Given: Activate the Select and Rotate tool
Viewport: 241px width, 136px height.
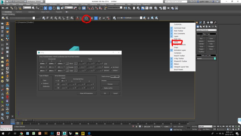Looking at the screenshot, I should (x=54, y=8).
